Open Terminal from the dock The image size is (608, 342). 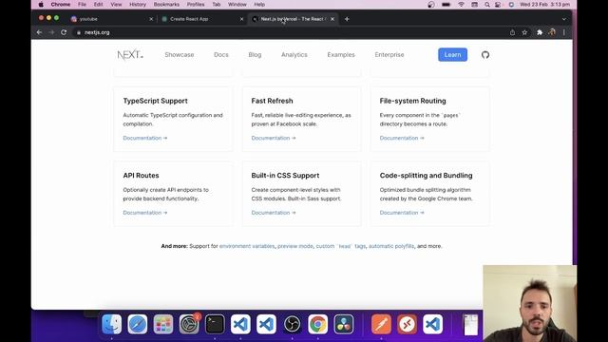click(x=215, y=324)
